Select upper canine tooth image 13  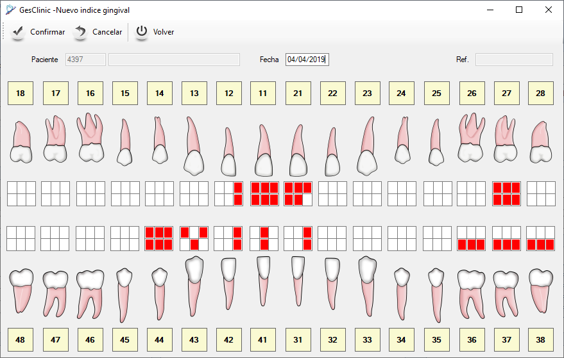point(194,146)
